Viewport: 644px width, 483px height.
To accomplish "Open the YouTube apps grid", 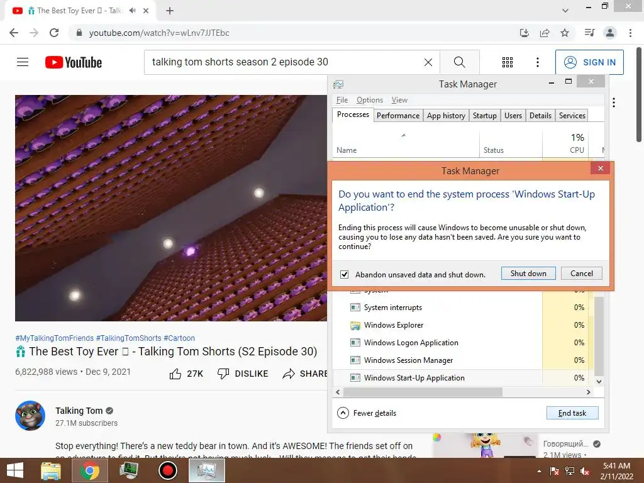I will point(508,62).
